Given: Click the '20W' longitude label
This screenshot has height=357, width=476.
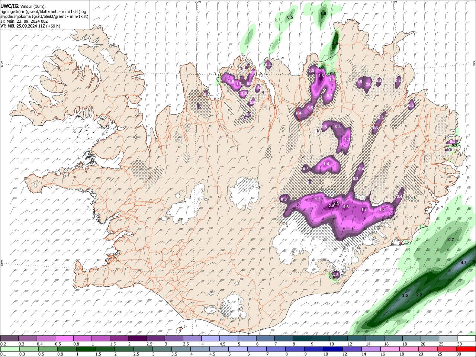Looking at the screenshot, I should (x=198, y=2).
